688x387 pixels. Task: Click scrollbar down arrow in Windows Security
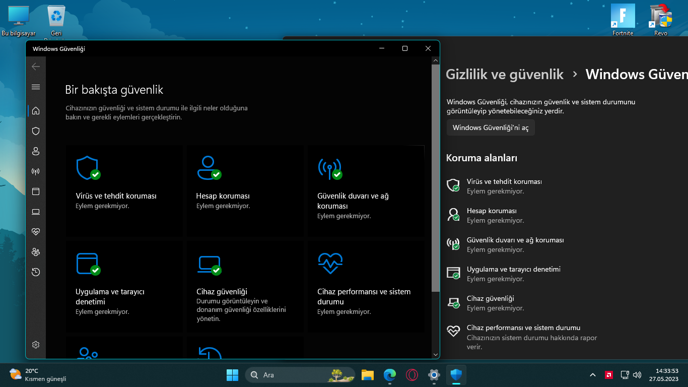coord(436,354)
